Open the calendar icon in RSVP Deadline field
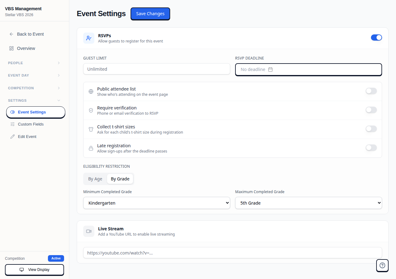The width and height of the screenshot is (396, 279). [270, 69]
